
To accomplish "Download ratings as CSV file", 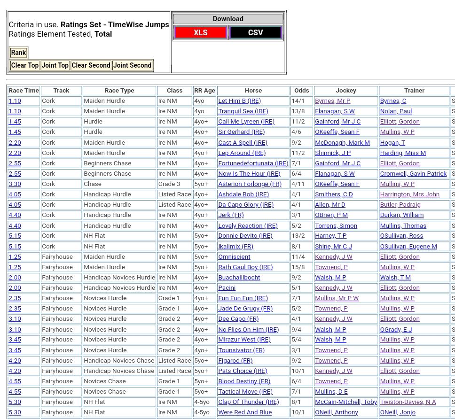I will tap(255, 32).
